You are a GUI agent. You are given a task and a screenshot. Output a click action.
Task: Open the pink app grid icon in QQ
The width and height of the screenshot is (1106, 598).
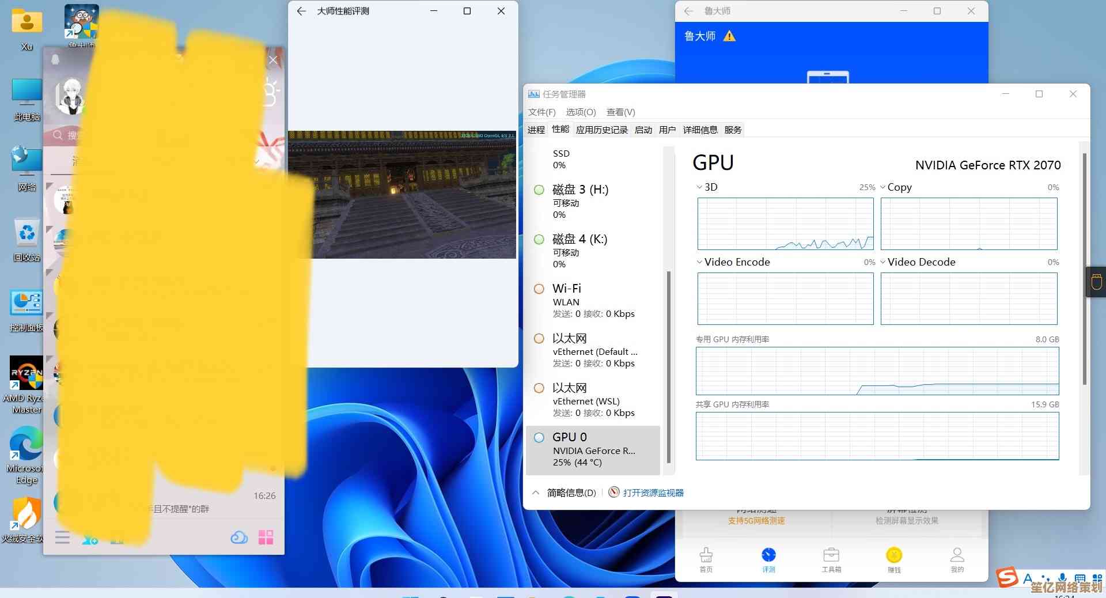pyautogui.click(x=266, y=538)
